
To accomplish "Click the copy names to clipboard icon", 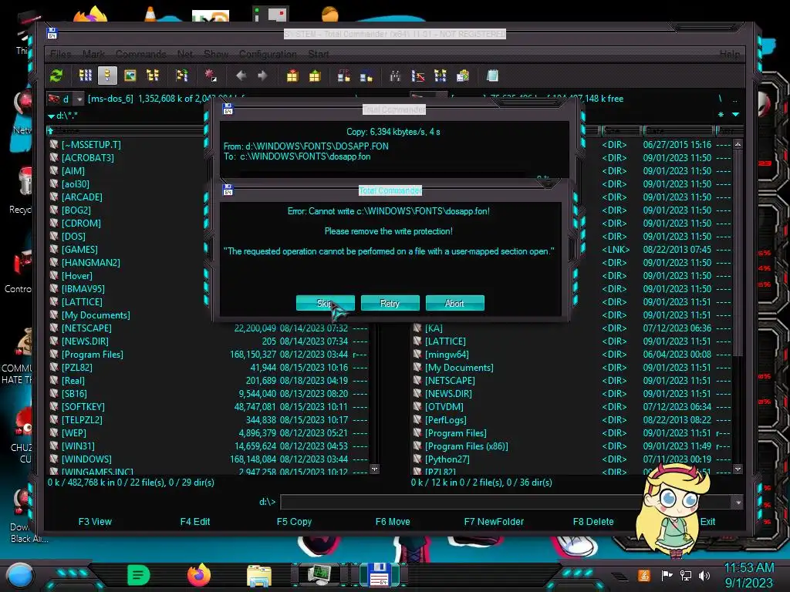I will click(463, 76).
